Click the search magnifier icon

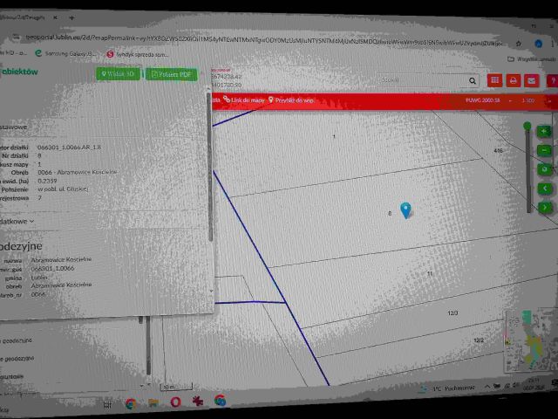(x=473, y=81)
